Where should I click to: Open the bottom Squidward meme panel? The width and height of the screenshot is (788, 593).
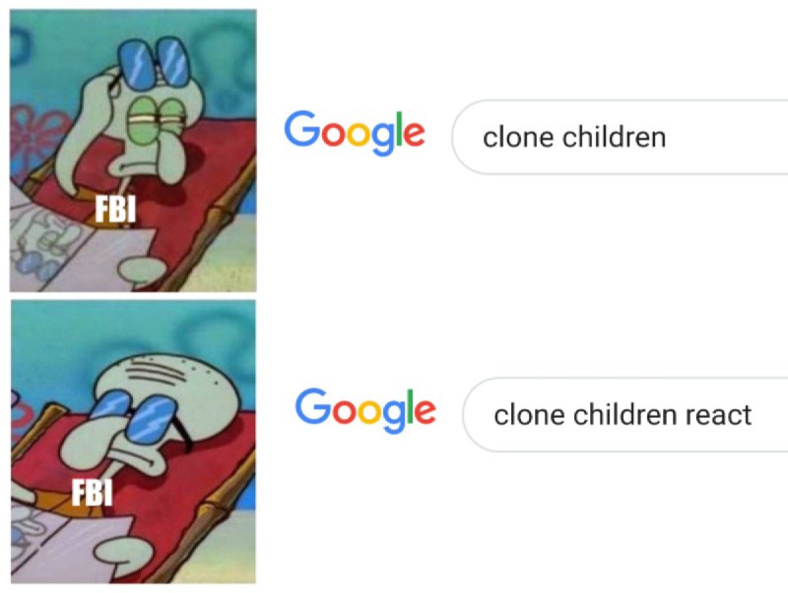pos(133,442)
